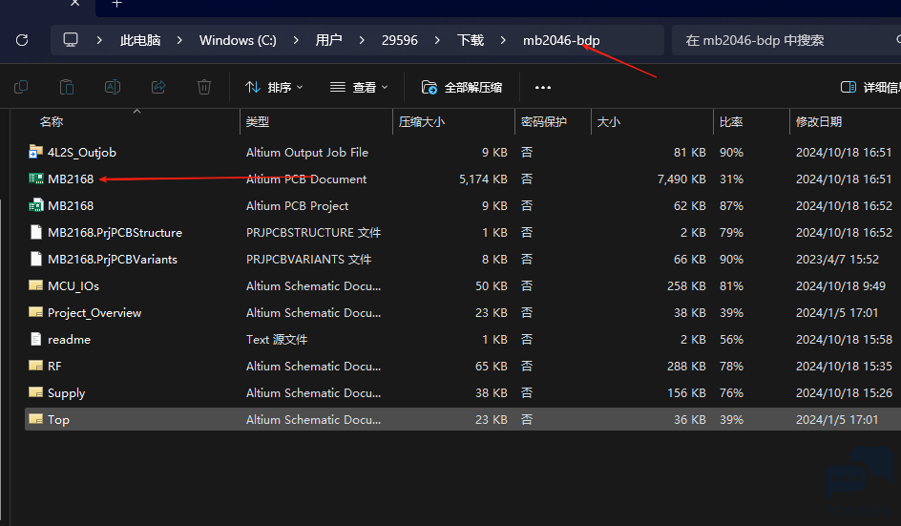Click the compressed size 5,174 KB

tap(483, 179)
